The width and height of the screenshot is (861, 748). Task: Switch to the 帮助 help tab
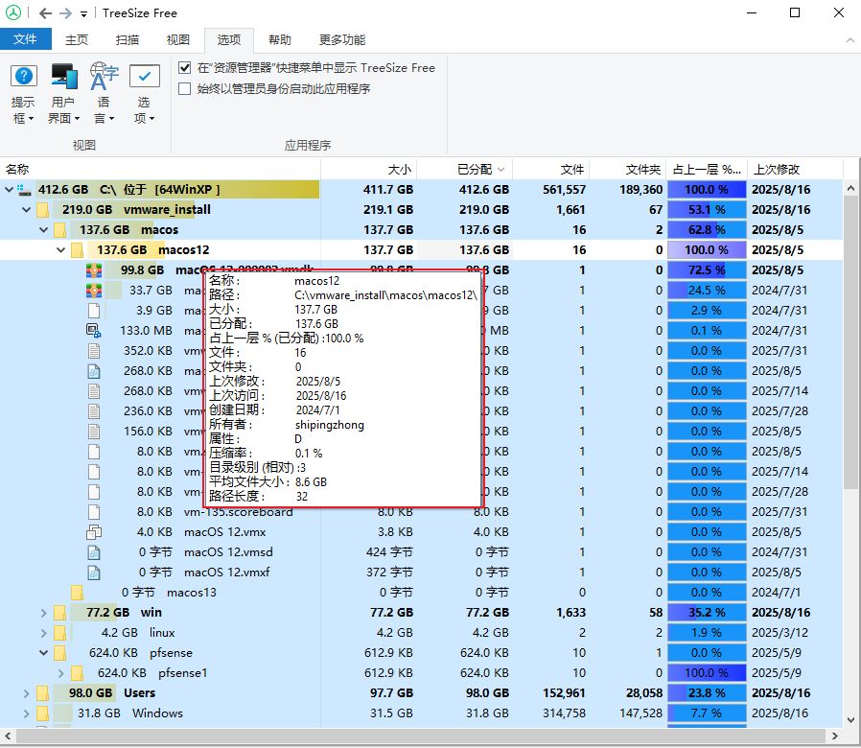(280, 39)
